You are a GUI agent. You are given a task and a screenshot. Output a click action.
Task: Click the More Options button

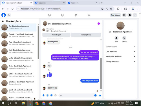86,35
